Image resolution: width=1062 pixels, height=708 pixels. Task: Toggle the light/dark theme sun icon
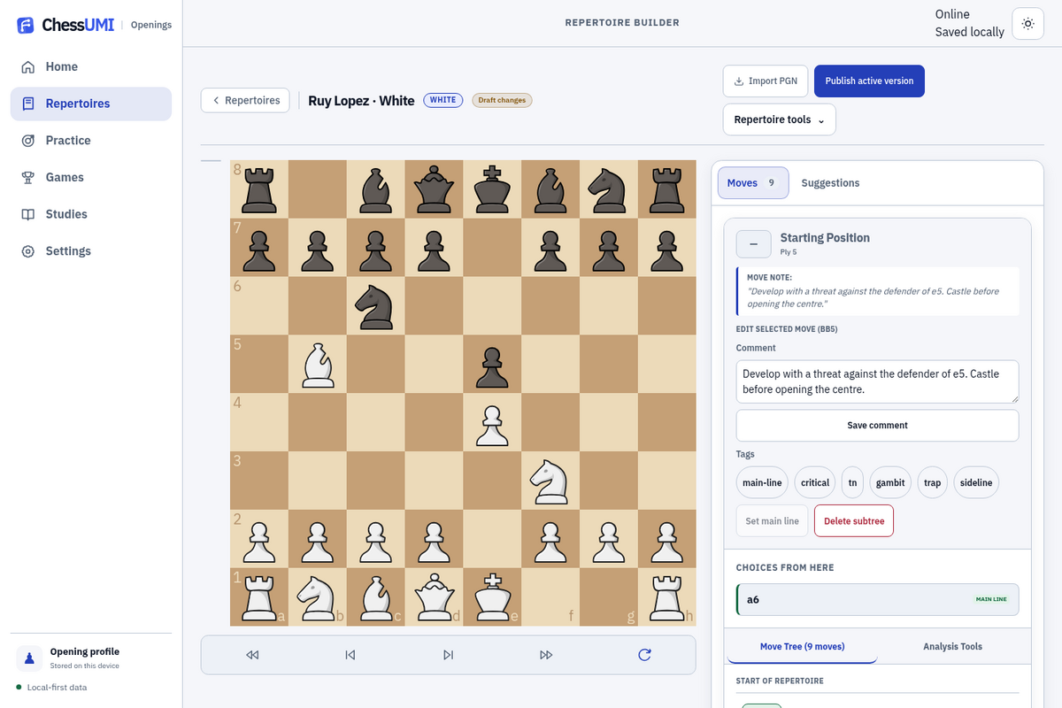coord(1027,24)
